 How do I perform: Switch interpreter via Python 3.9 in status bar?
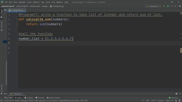coord(169,101)
